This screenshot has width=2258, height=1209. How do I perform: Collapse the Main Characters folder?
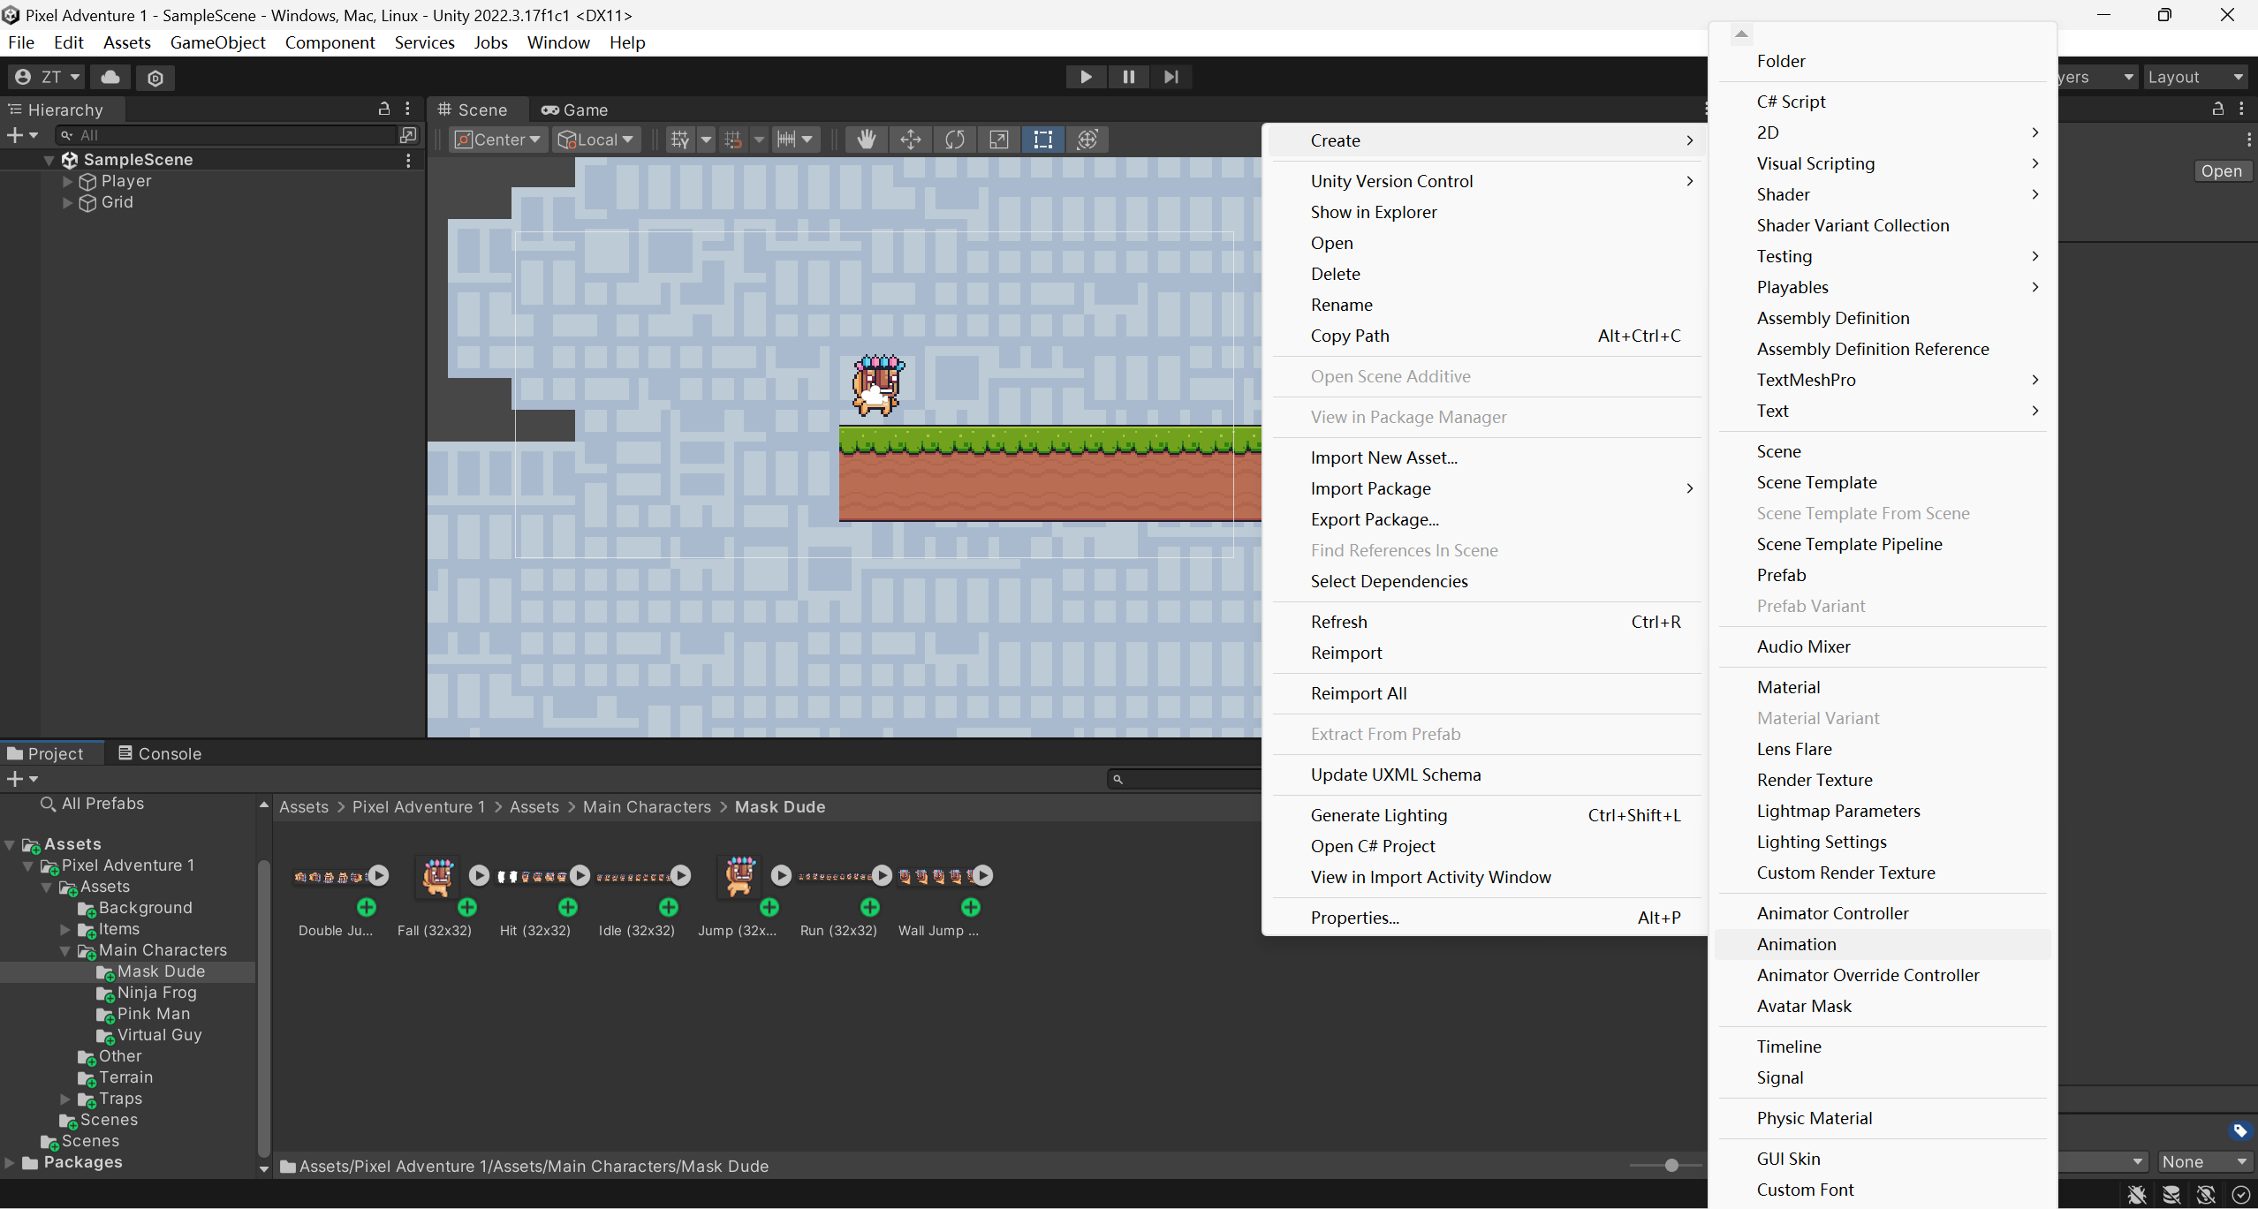tap(64, 950)
